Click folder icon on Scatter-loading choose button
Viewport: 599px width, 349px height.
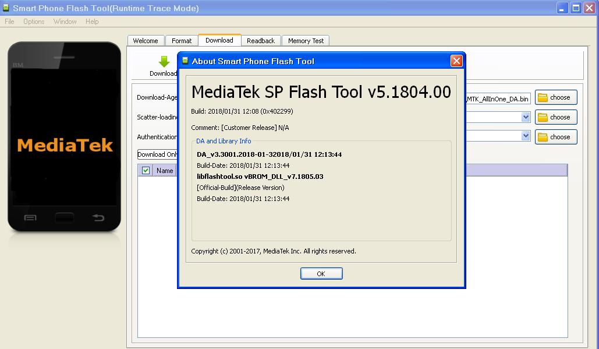(543, 117)
